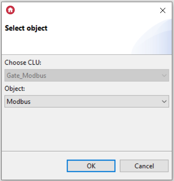The height and width of the screenshot is (181, 174).
Task: Click the middle of the disabled CLU field
Action: pyautogui.click(x=87, y=75)
